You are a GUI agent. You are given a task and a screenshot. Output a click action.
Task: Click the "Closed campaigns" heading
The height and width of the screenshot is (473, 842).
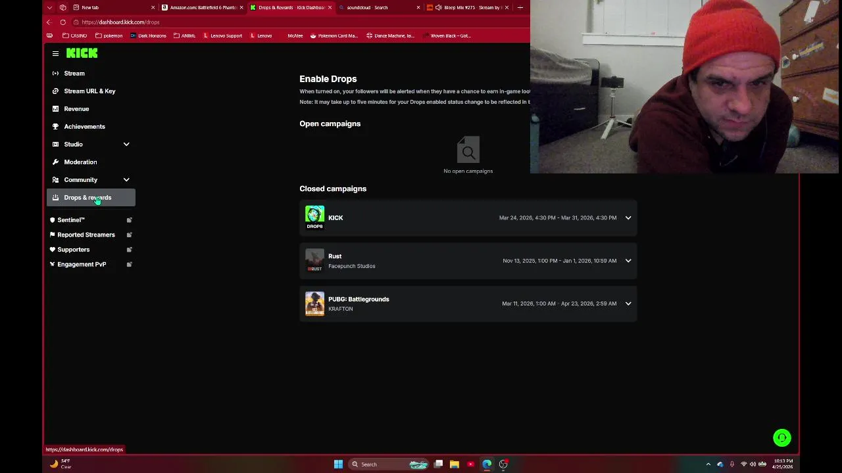coord(333,189)
